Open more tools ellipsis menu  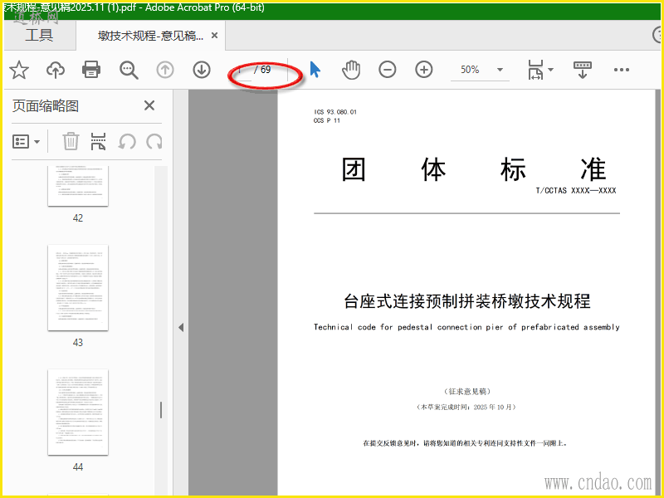(x=621, y=70)
